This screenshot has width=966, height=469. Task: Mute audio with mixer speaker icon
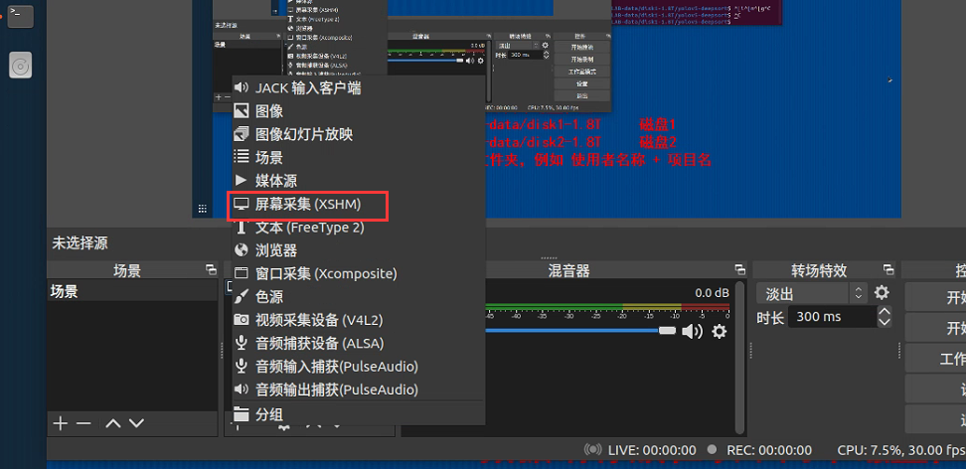692,332
